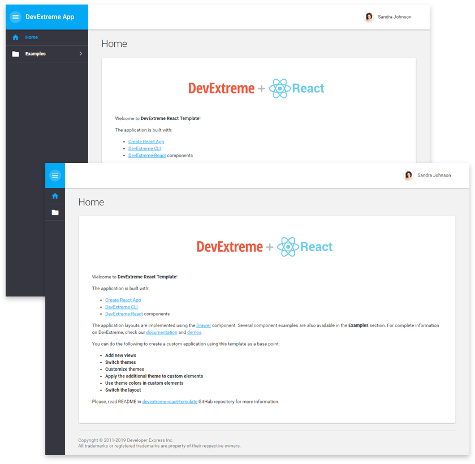
Task: Open devextreme-react-template GitHub link
Action: click(170, 402)
